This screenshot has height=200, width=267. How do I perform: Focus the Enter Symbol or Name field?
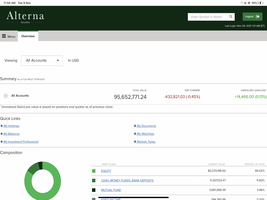click(211, 17)
